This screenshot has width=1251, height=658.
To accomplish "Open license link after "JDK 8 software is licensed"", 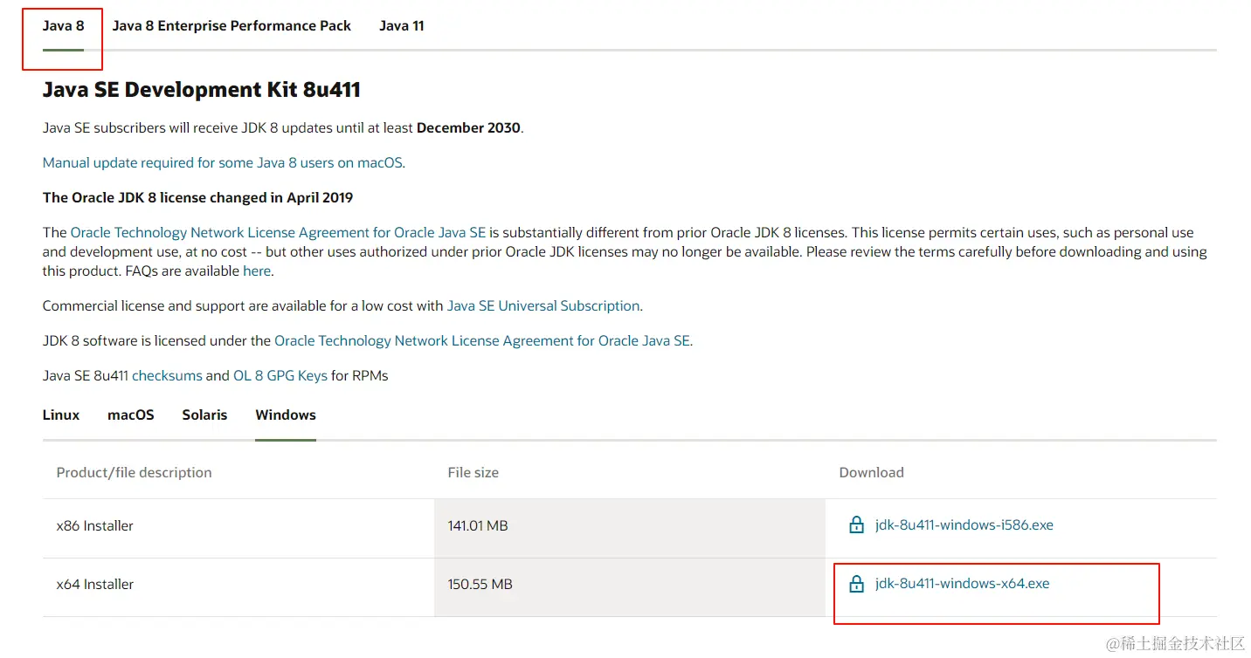I will coord(482,341).
